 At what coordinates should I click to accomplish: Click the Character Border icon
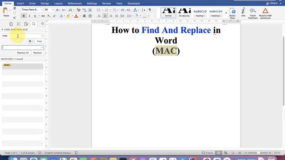[x=90, y=10]
